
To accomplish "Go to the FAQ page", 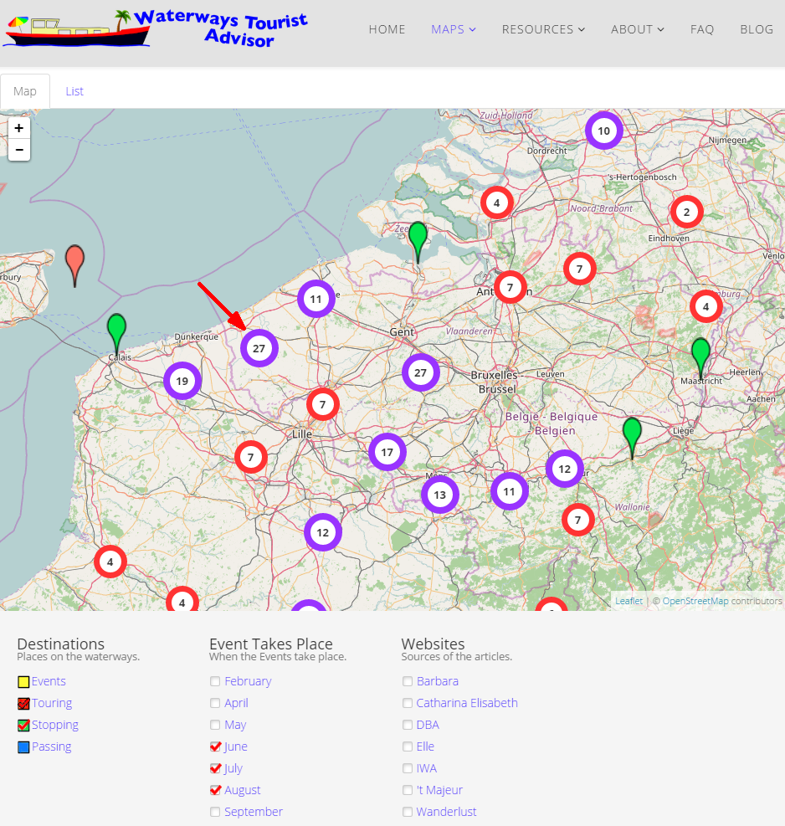I will click(x=702, y=29).
